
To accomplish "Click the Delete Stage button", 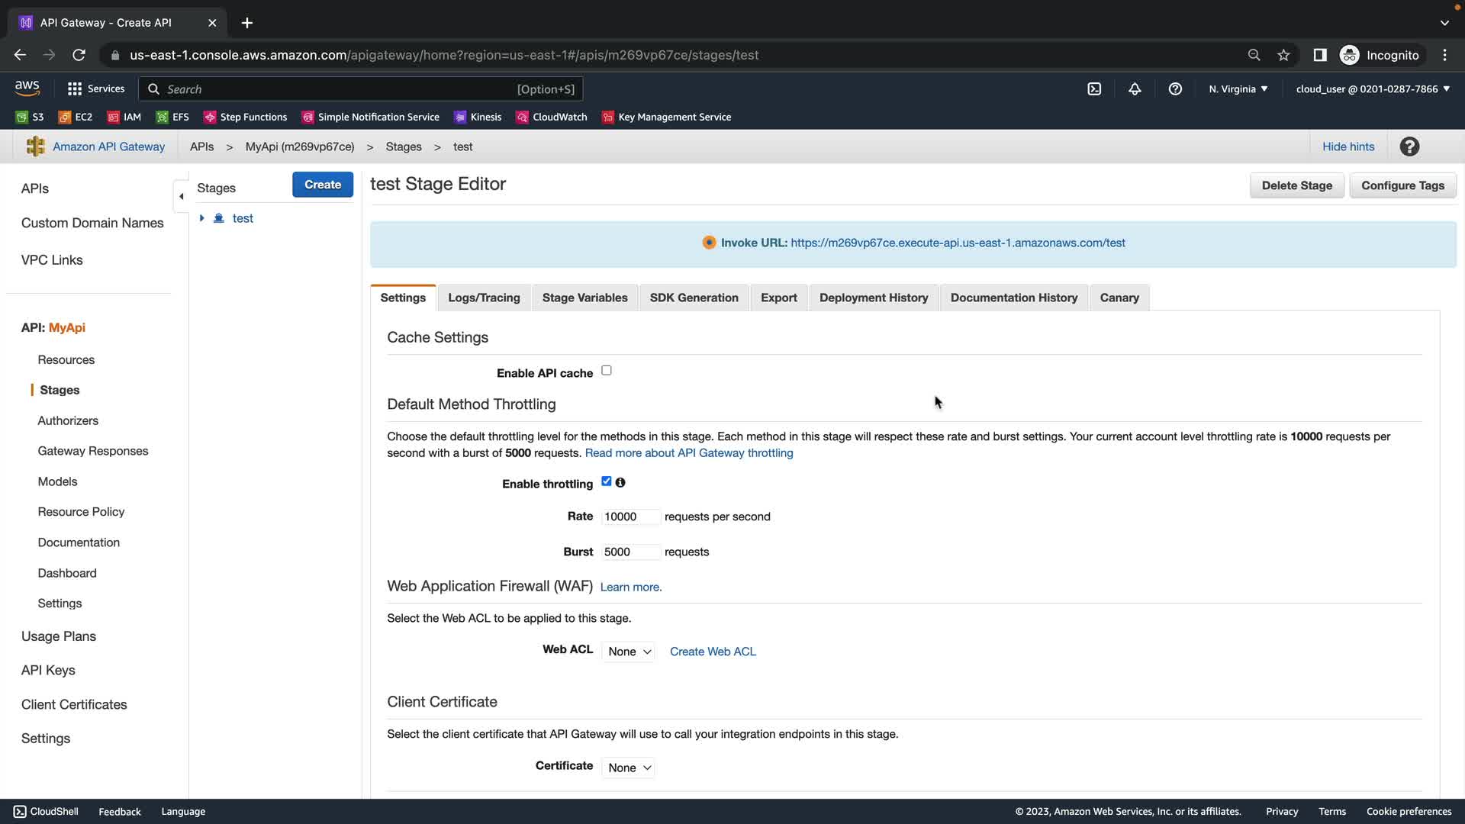I will click(1296, 185).
